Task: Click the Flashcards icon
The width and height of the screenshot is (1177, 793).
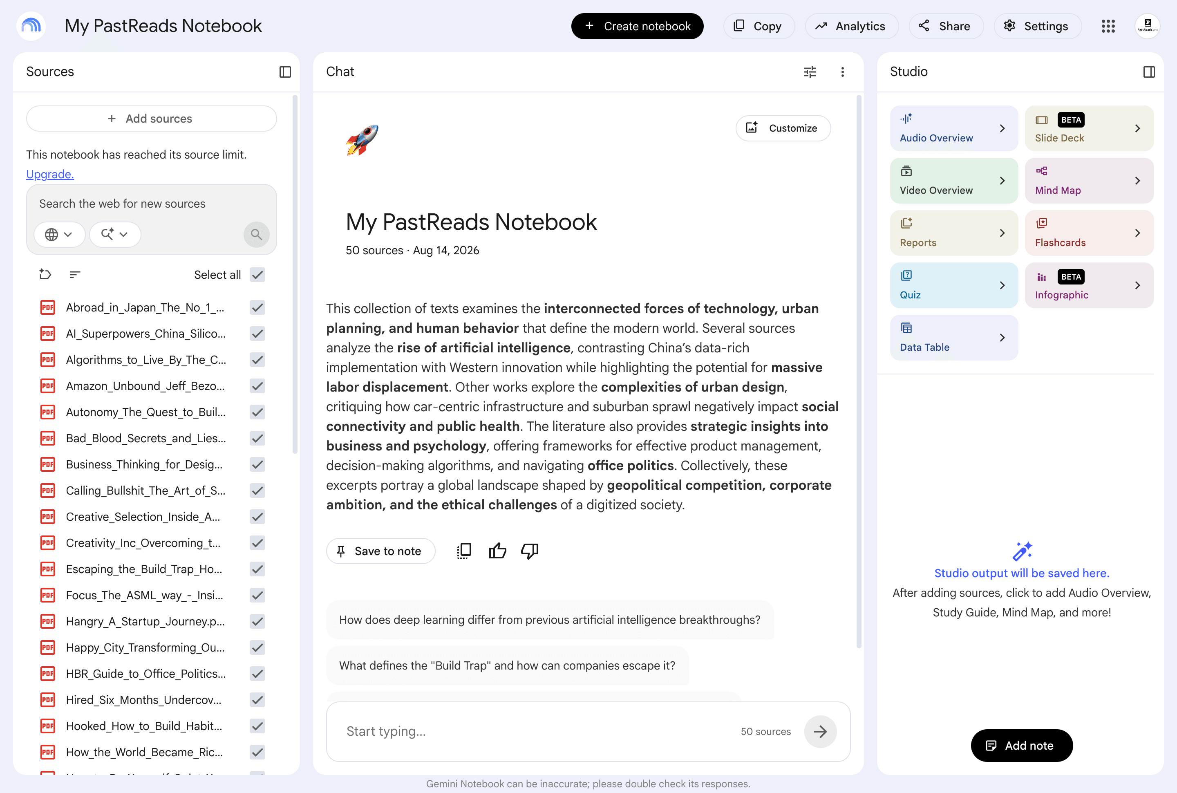Action: (1041, 223)
